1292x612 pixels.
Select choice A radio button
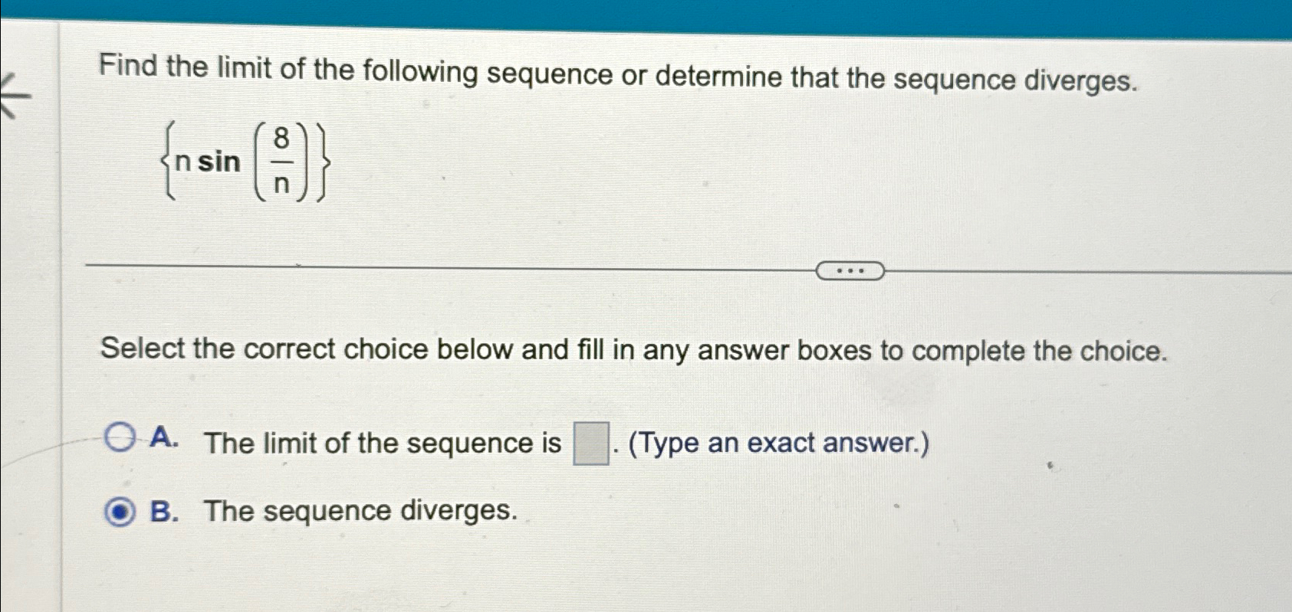119,437
